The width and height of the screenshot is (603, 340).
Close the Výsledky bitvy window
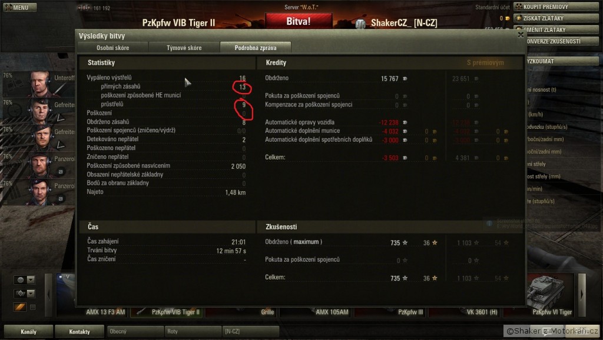(x=521, y=35)
